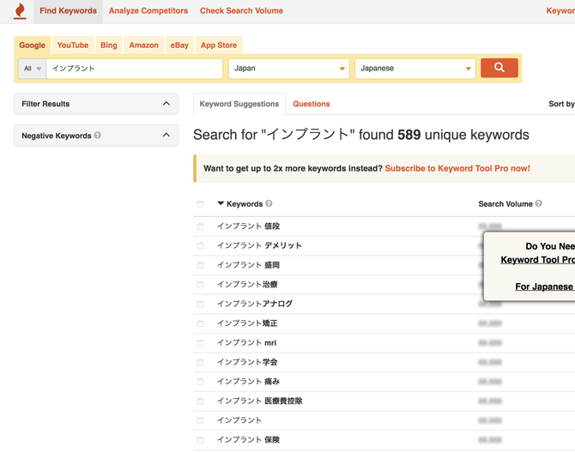This screenshot has height=453, width=575.
Task: Open the Questions tab
Action: pos(311,104)
